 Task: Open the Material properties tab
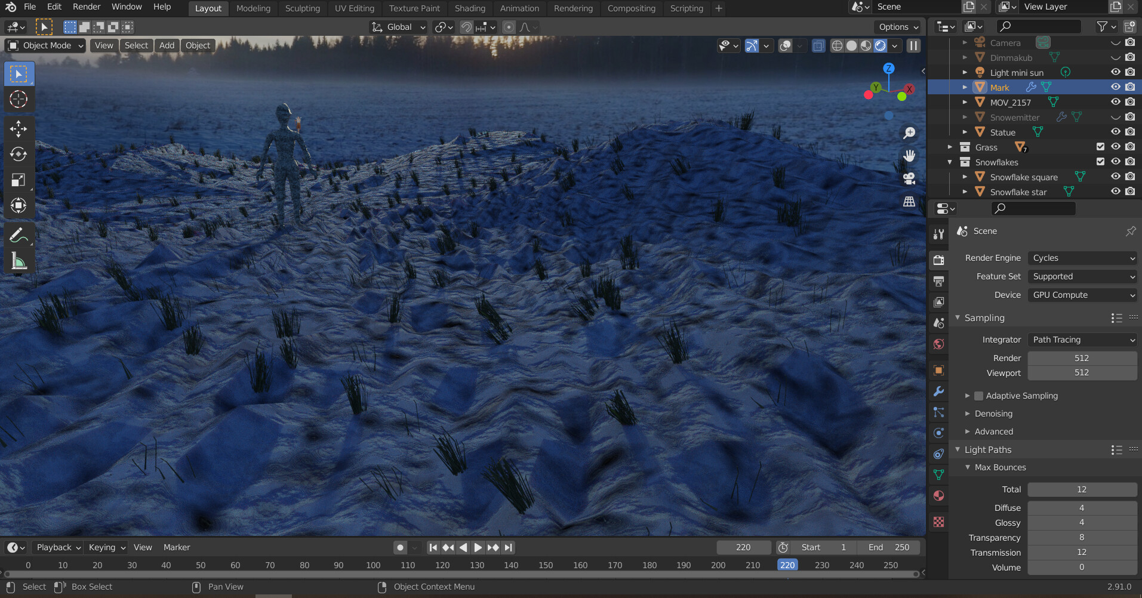[x=939, y=495]
